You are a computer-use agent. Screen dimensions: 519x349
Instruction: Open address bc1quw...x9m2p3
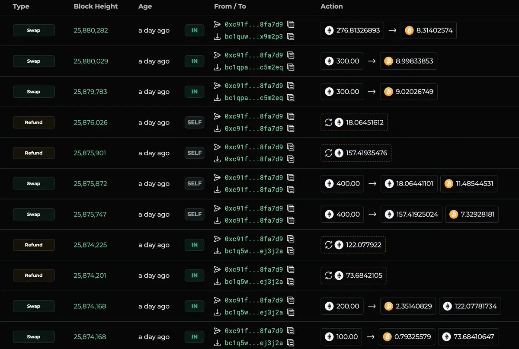(254, 37)
